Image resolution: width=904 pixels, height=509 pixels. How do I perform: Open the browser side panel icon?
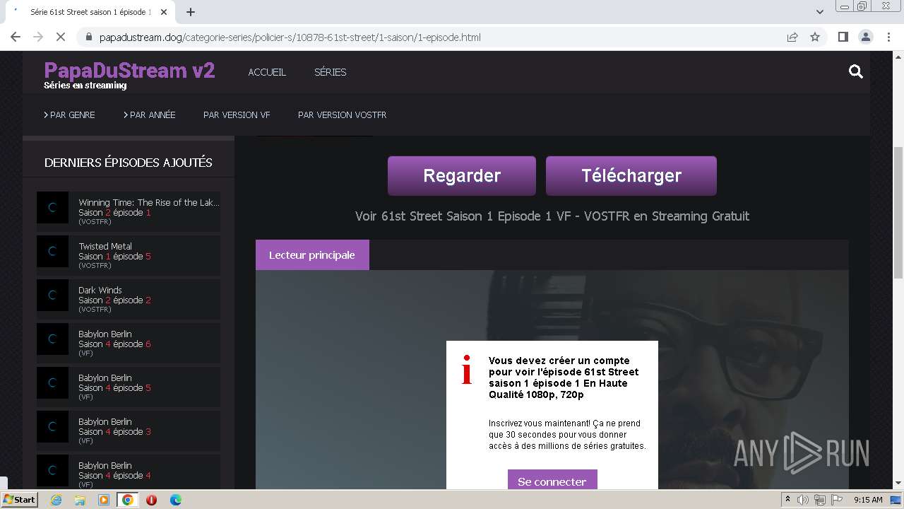point(843,37)
